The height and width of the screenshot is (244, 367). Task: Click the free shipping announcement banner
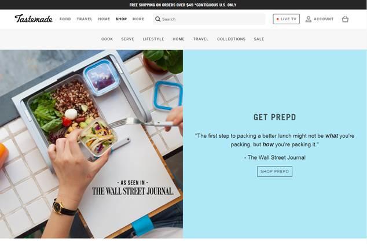(183, 5)
